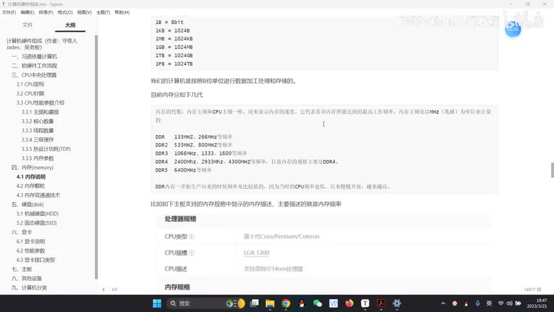Viewport: 554px width, 312px height.
Task: Open the blue V2 app icon in taskbar
Action: 334,303
